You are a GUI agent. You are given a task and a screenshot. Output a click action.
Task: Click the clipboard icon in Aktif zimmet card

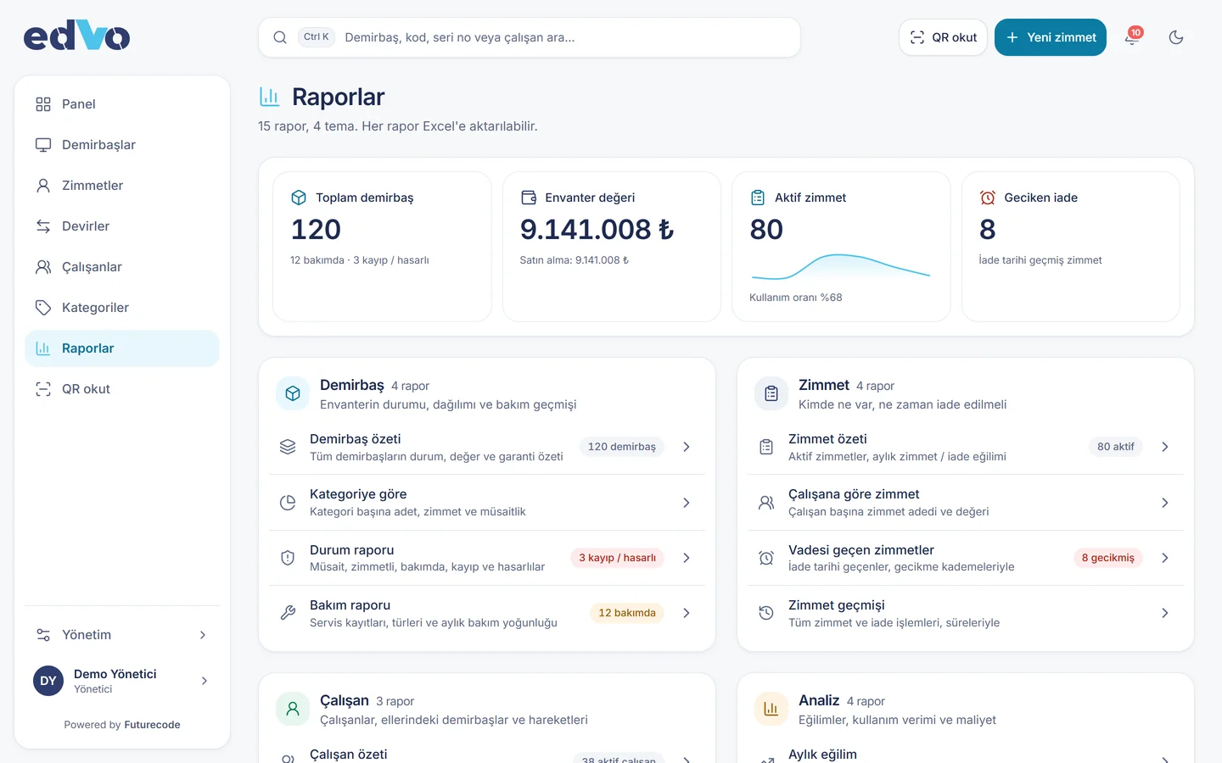tap(758, 198)
